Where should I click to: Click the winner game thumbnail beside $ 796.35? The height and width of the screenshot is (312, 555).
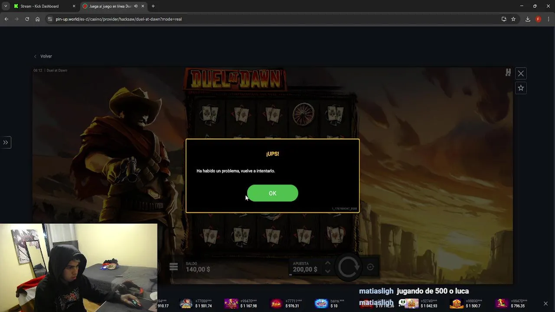502,303
